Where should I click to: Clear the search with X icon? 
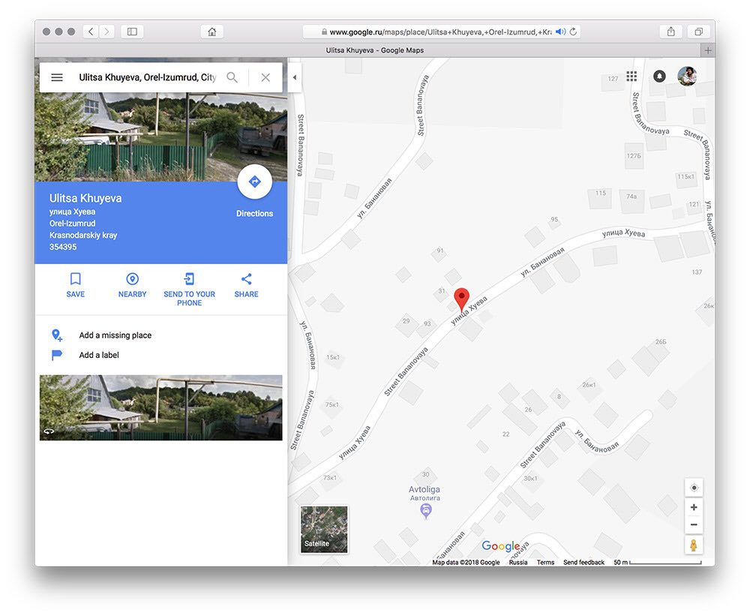point(265,77)
